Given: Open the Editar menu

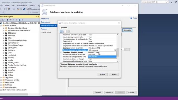Looking at the screenshot, I should [x=7, y=6].
